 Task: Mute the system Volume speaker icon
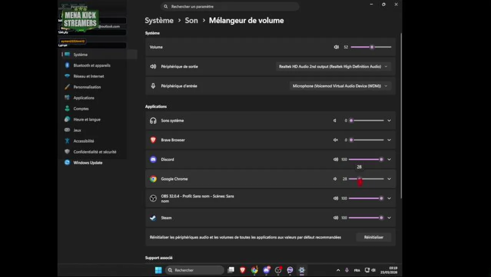[336, 47]
